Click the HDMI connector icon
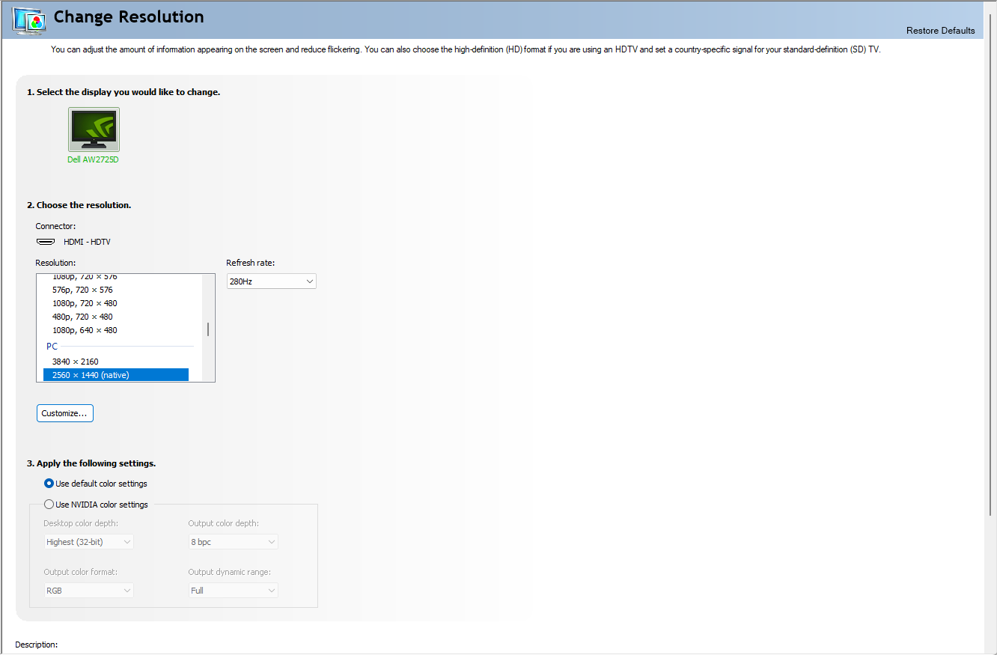Viewport: 997px width, 655px height. point(46,242)
